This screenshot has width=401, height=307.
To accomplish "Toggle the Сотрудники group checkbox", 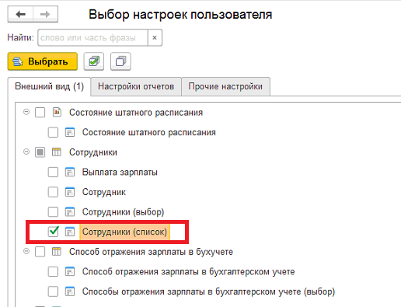I will click(x=40, y=152).
